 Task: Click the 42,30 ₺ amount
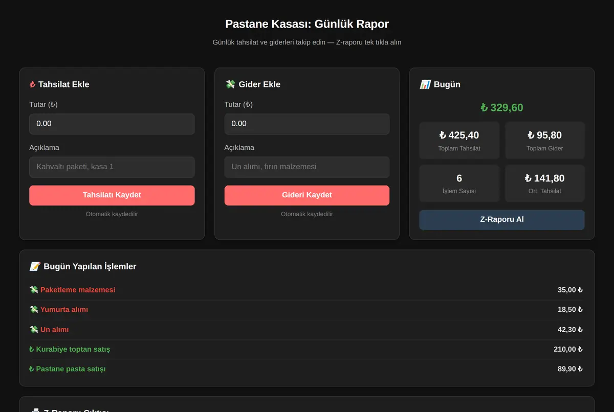[571, 330]
